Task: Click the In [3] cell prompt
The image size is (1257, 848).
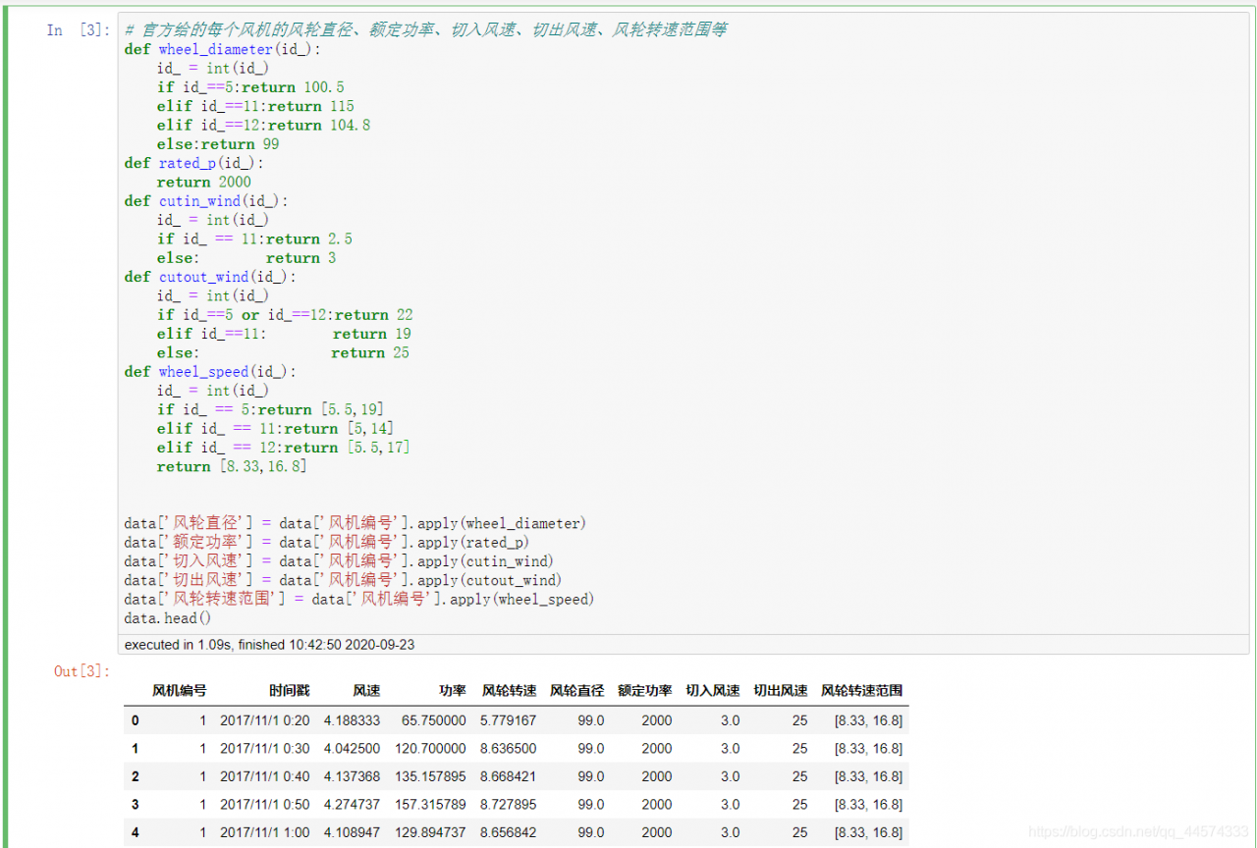Action: [78, 30]
